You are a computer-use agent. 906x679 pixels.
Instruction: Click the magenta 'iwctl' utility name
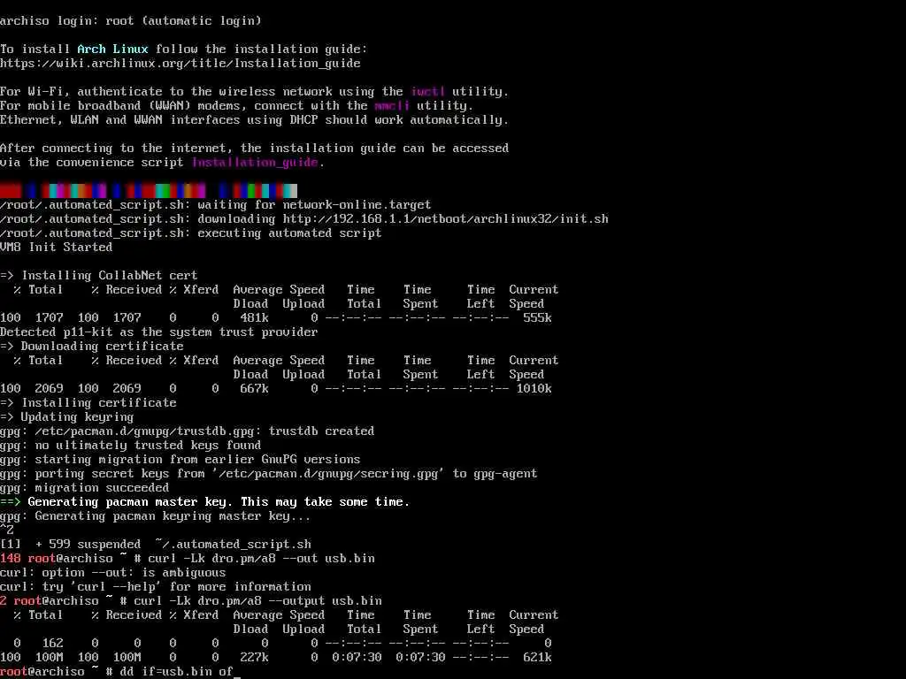pos(427,91)
